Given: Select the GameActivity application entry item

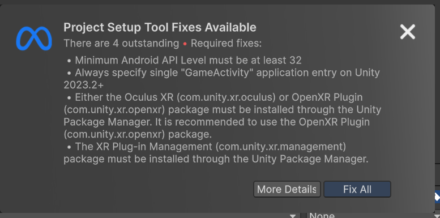Looking at the screenshot, I should (221, 79).
